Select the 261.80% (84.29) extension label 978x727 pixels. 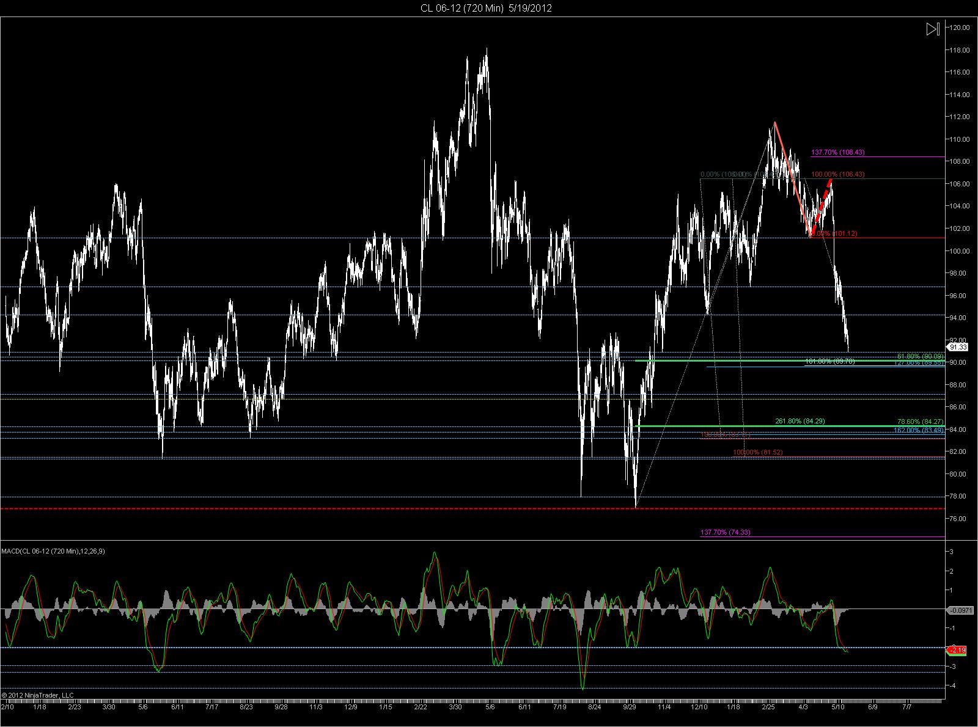(x=801, y=421)
